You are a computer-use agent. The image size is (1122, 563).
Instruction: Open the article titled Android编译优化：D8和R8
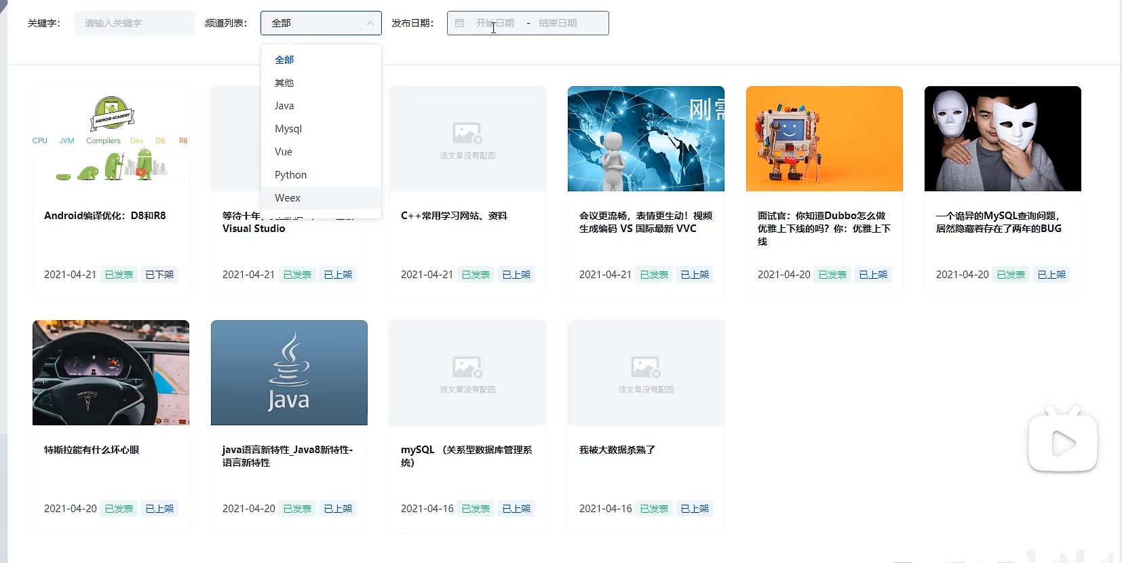(x=105, y=216)
